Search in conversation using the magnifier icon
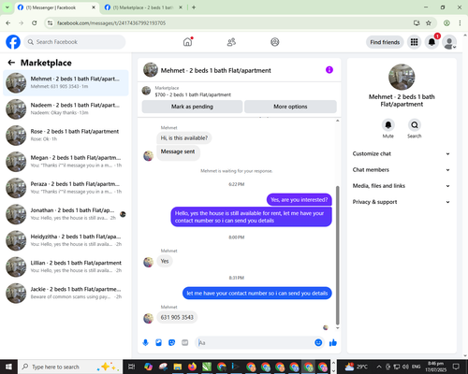Screen dimensions: 468x374 click(415, 125)
